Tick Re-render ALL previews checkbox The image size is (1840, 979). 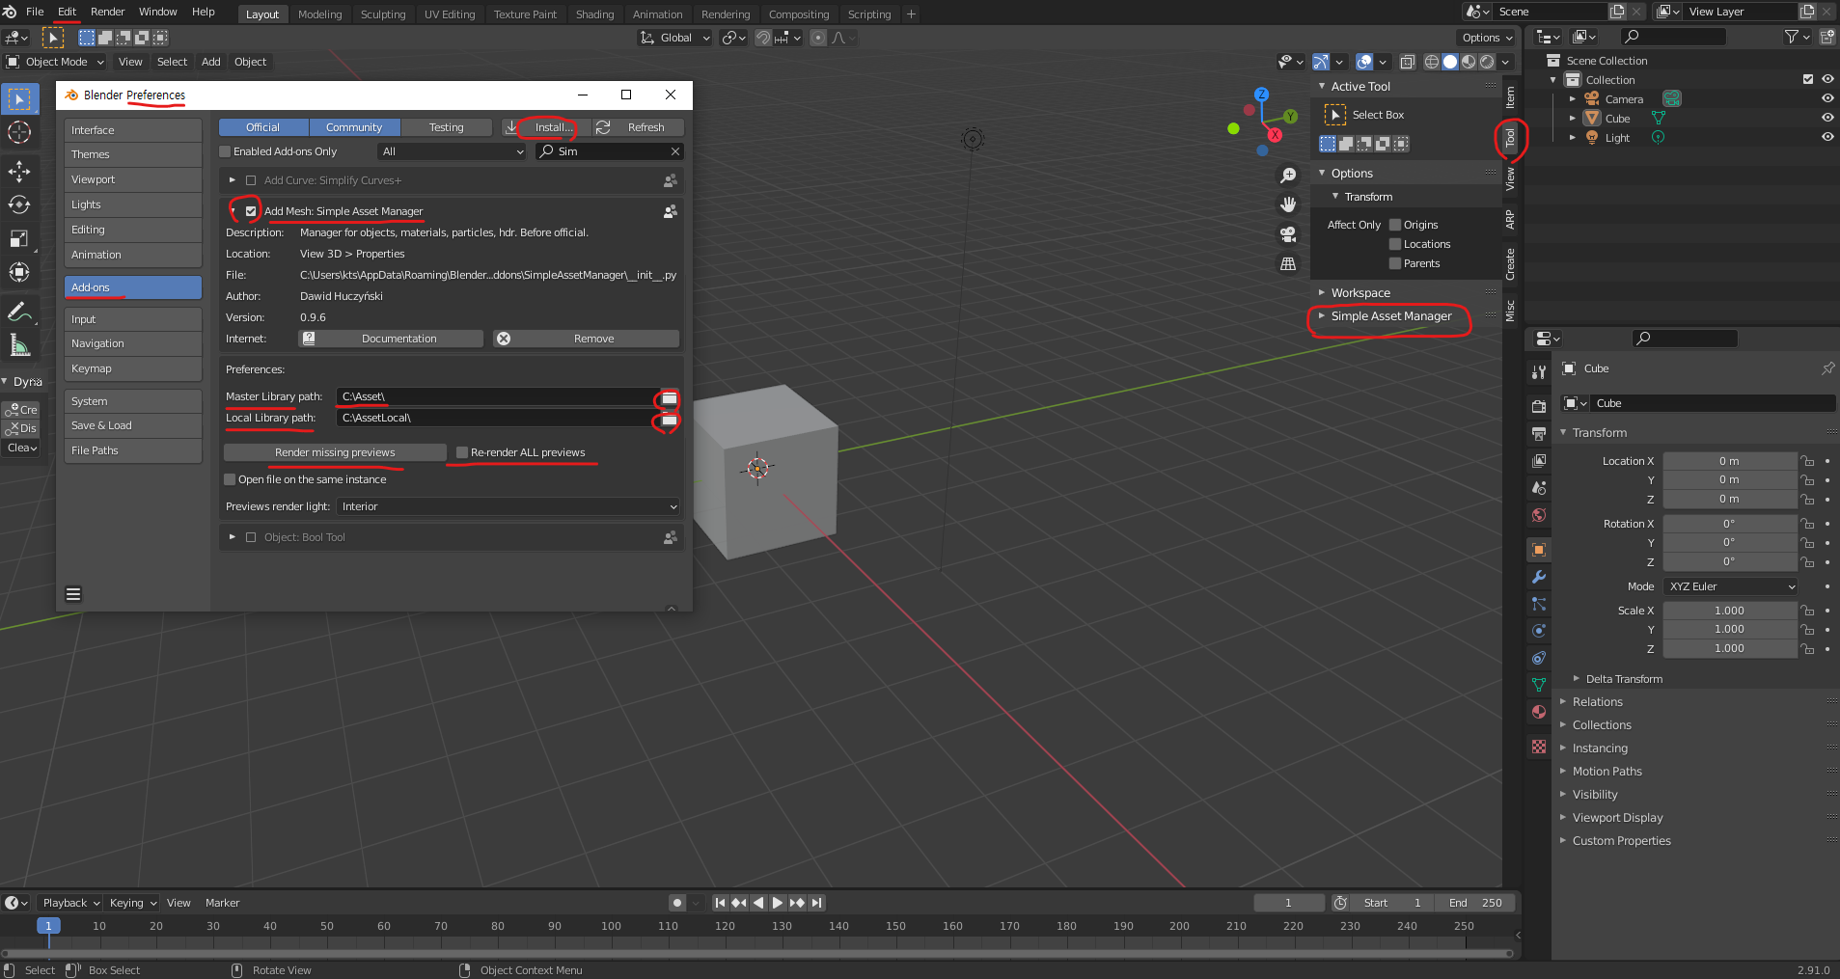pyautogui.click(x=462, y=452)
